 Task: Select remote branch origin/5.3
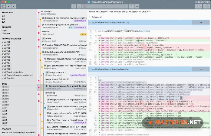6,60
